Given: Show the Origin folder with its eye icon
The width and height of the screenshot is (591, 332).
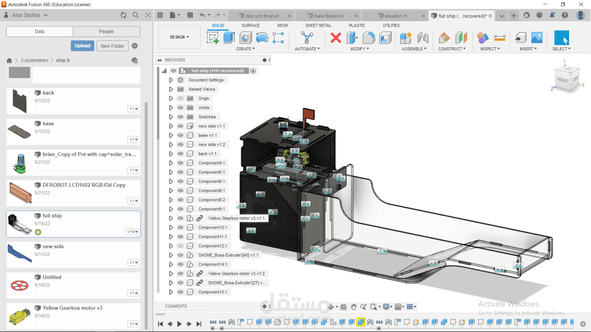Looking at the screenshot, I should pos(180,98).
